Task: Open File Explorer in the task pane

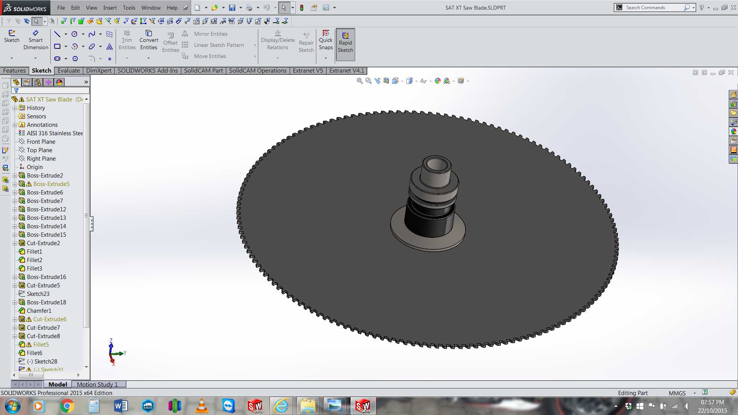Action: pos(733,113)
